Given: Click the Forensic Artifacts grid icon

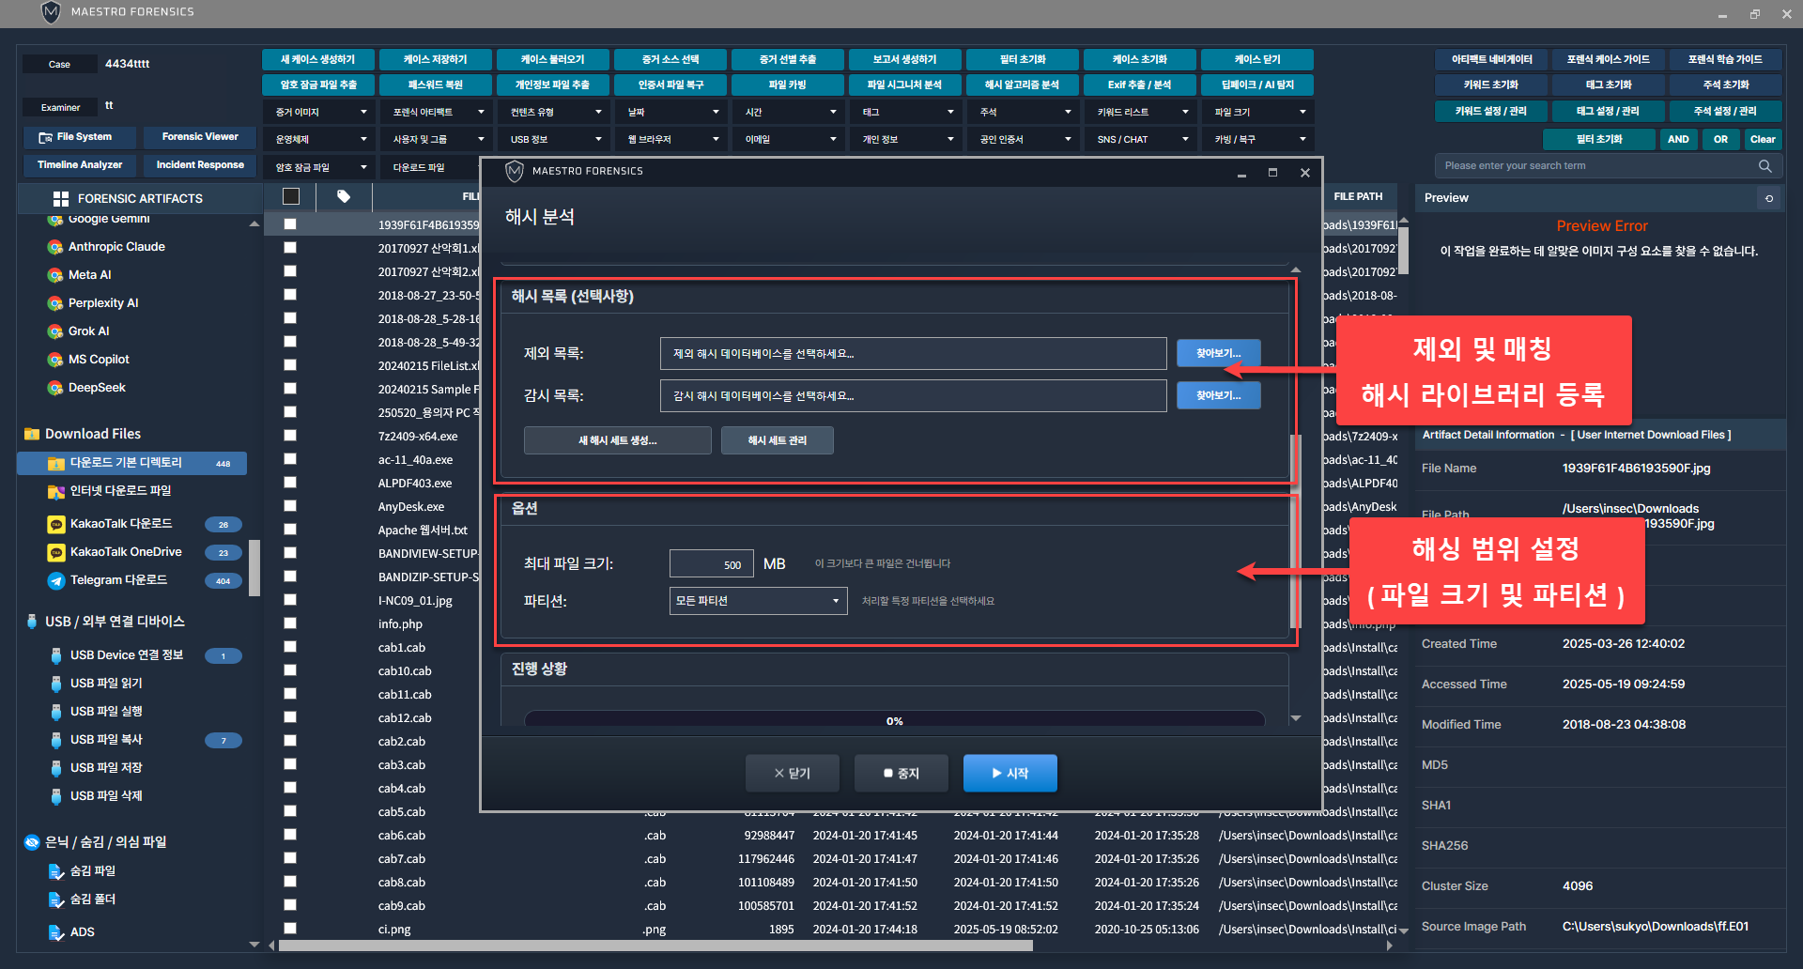Looking at the screenshot, I should (x=61, y=198).
